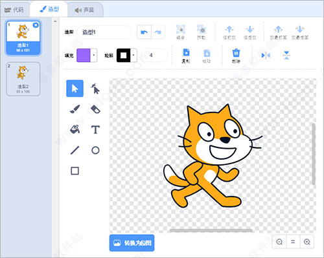This screenshot has width=324, height=258.
Task: Flip the costume horizontally
Action: tap(266, 56)
